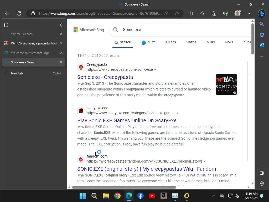269x202 pixels.
Task: Click the horizontal page scrollbar
Action: 124,187
